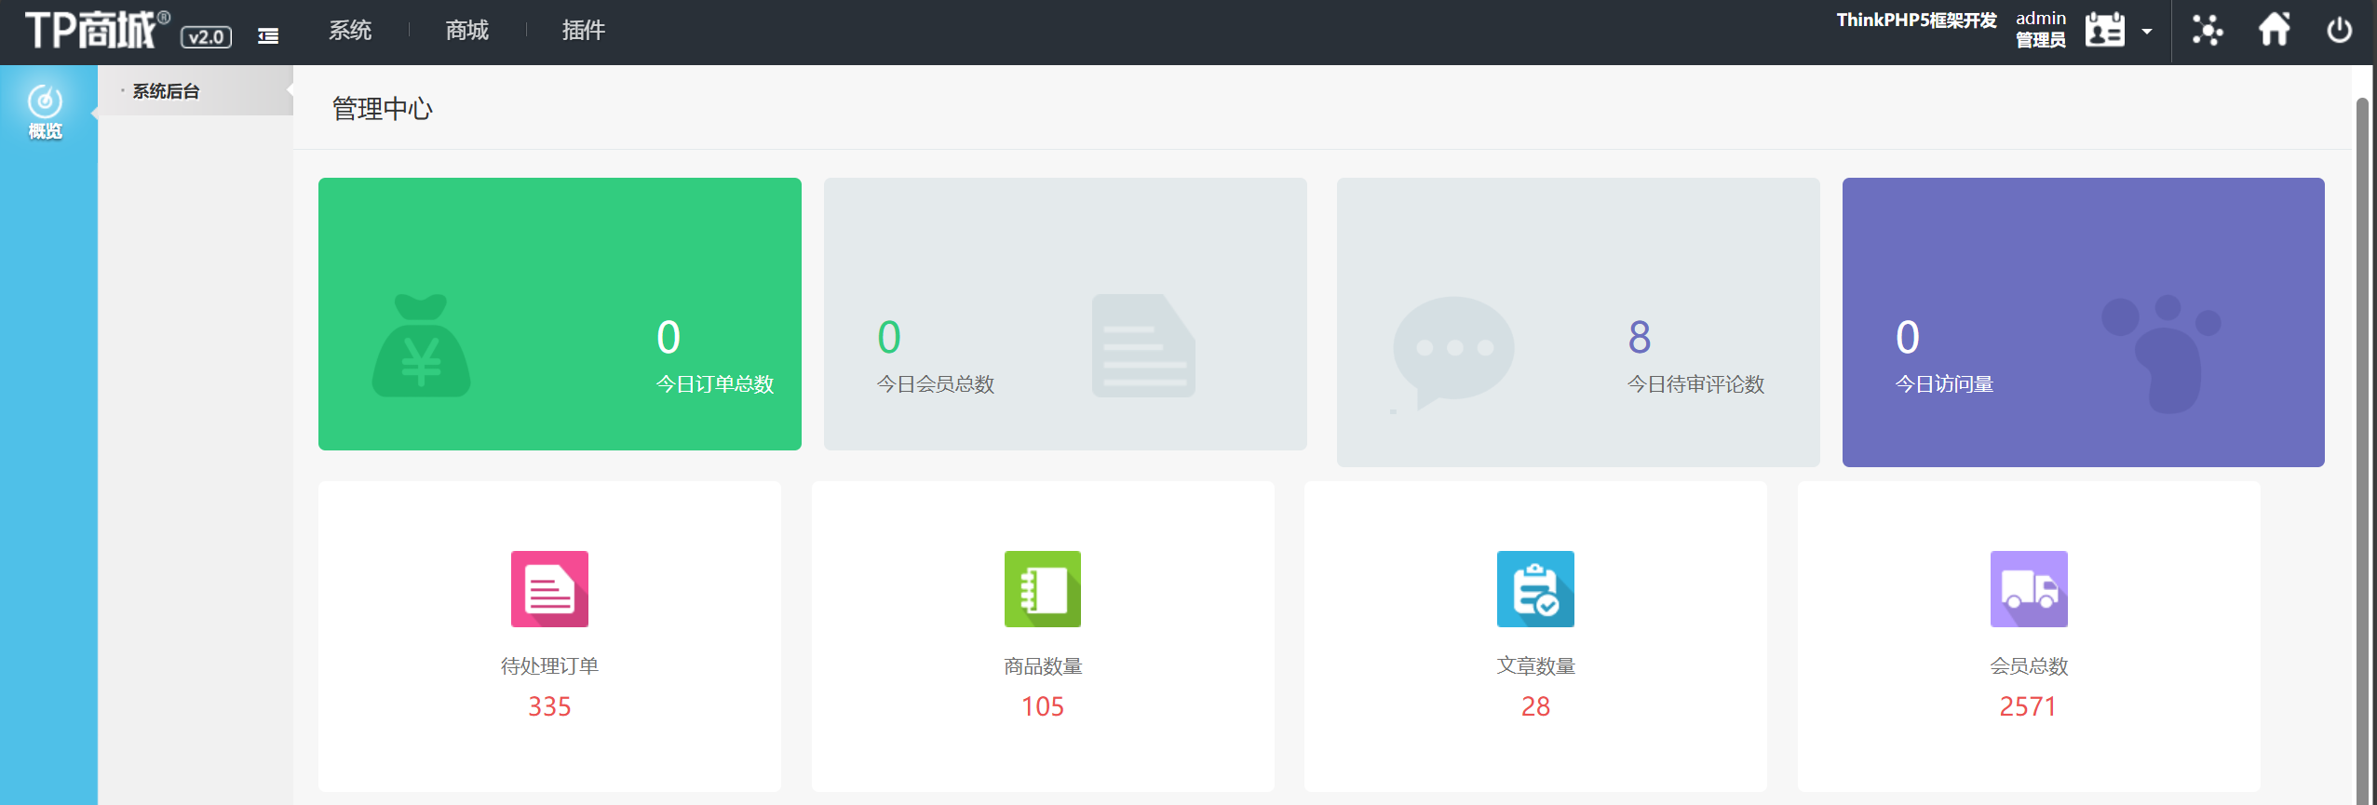Open the green 今日订单总数 card
The width and height of the screenshot is (2377, 805).
560,315
